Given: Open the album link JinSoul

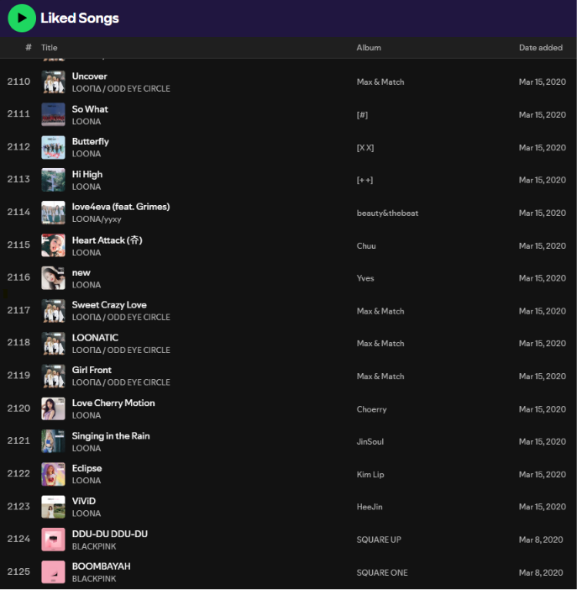Looking at the screenshot, I should (x=370, y=442).
